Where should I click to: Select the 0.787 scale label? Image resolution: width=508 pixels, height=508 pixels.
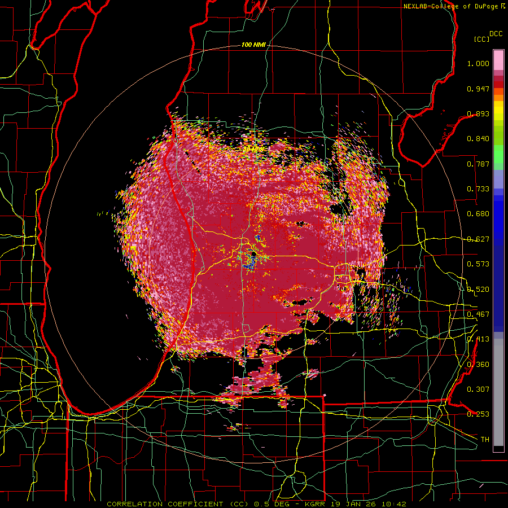pos(478,164)
